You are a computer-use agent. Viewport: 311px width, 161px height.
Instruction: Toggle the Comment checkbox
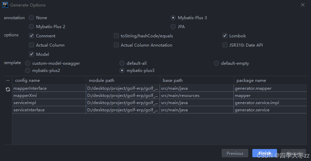pyautogui.click(x=32, y=36)
